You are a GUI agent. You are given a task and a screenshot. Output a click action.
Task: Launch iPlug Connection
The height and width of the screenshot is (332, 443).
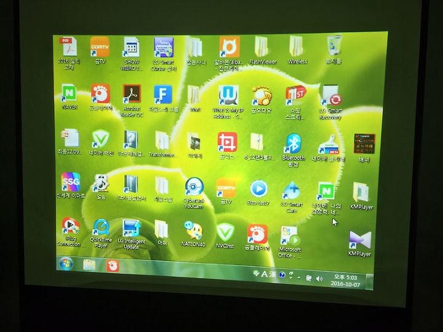coord(70,232)
